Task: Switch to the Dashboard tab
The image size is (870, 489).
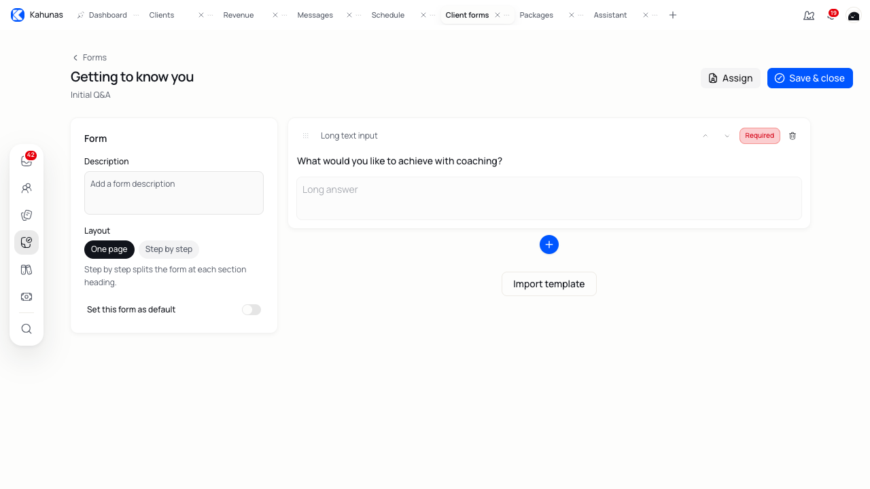Action: point(107,15)
